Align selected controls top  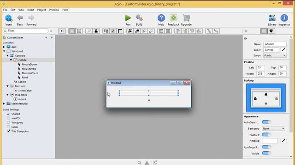click(x=192, y=31)
